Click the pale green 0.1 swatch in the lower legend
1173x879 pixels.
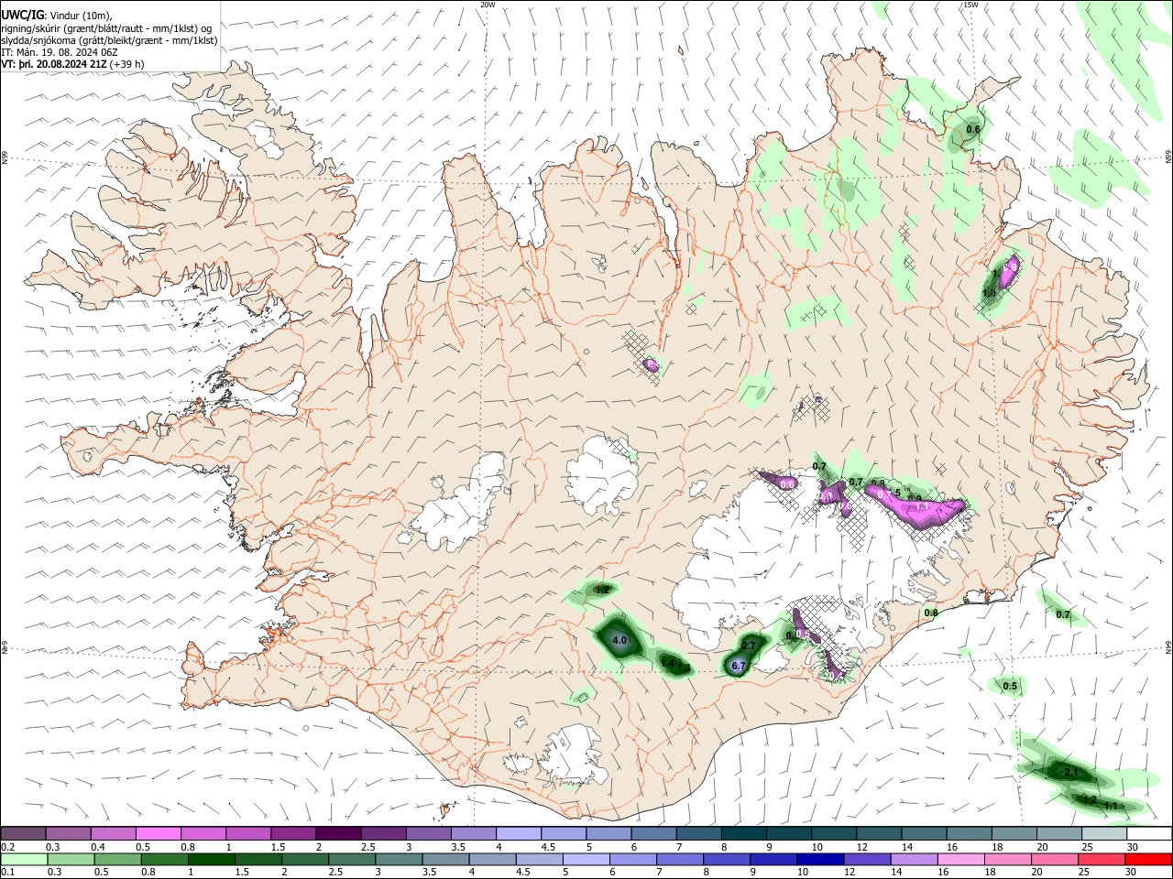point(25,859)
